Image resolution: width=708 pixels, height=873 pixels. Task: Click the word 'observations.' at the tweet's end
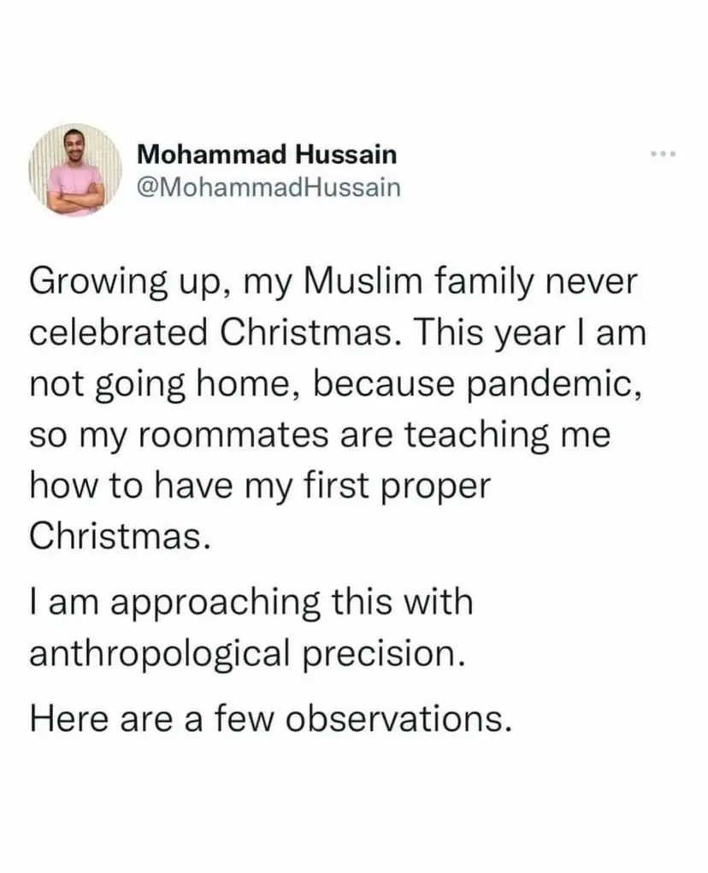click(398, 718)
